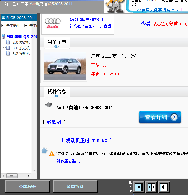Click view control left-arrow panel icon
This screenshot has width=188, height=195.
coord(164,187)
